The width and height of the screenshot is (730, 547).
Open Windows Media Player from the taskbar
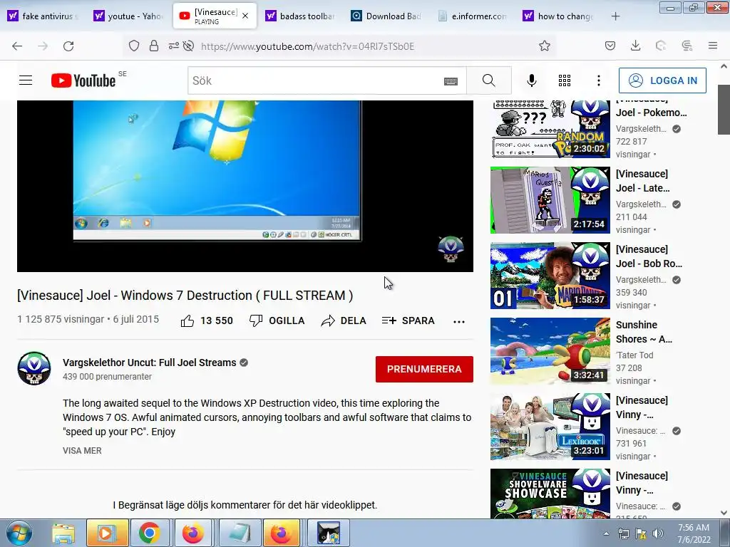107,533
